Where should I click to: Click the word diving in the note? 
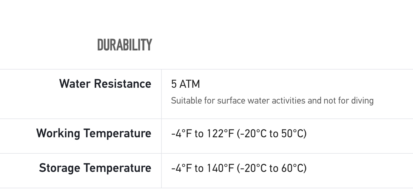pos(362,101)
